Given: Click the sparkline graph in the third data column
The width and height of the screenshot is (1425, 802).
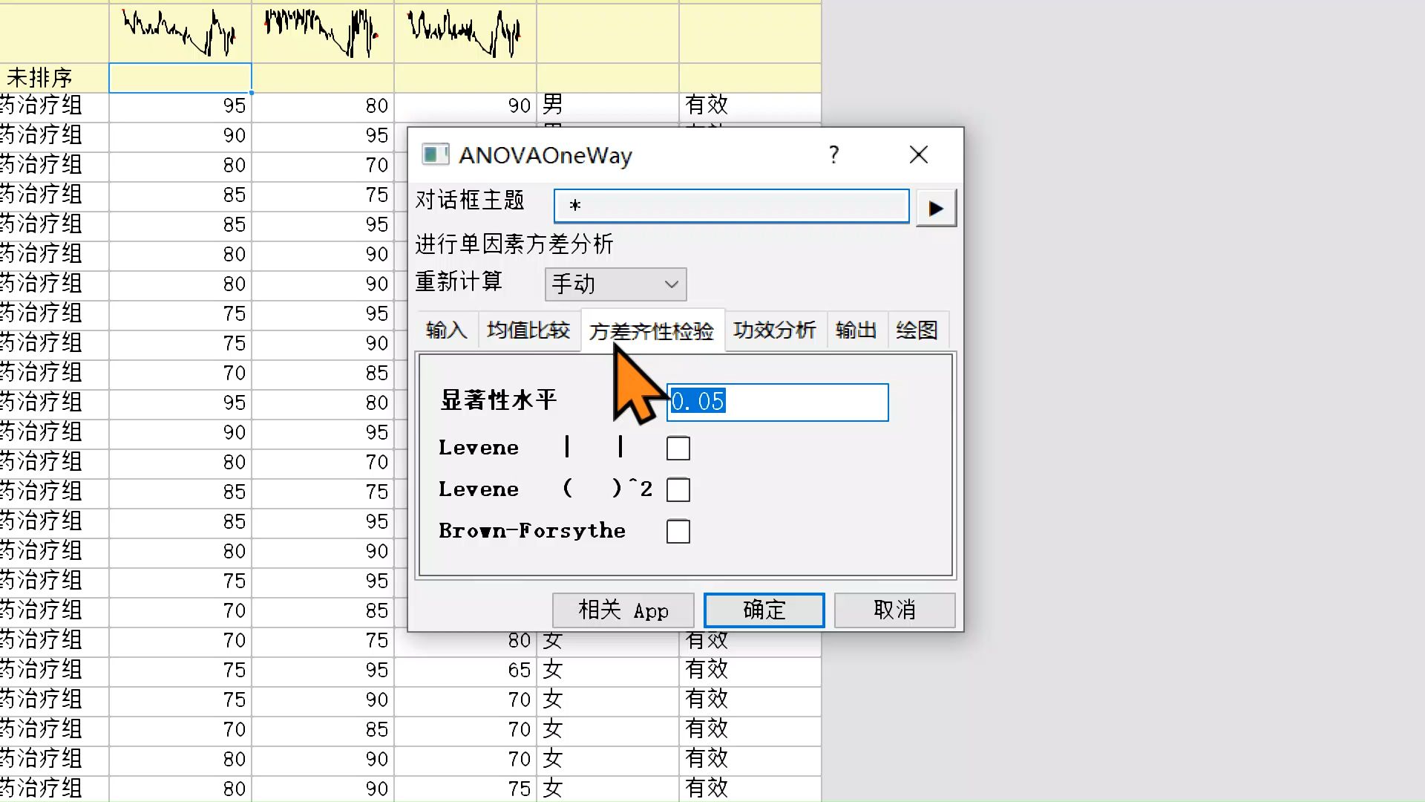Looking at the screenshot, I should click(464, 33).
